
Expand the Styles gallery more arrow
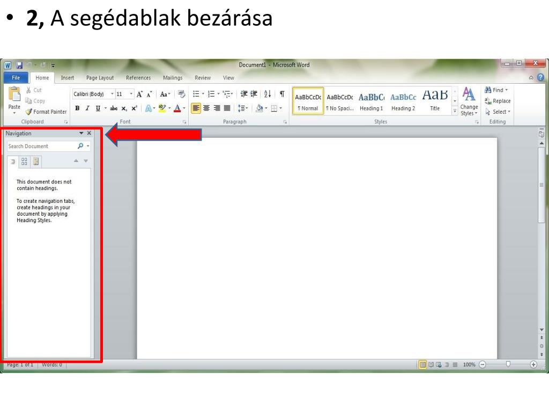coord(455,112)
